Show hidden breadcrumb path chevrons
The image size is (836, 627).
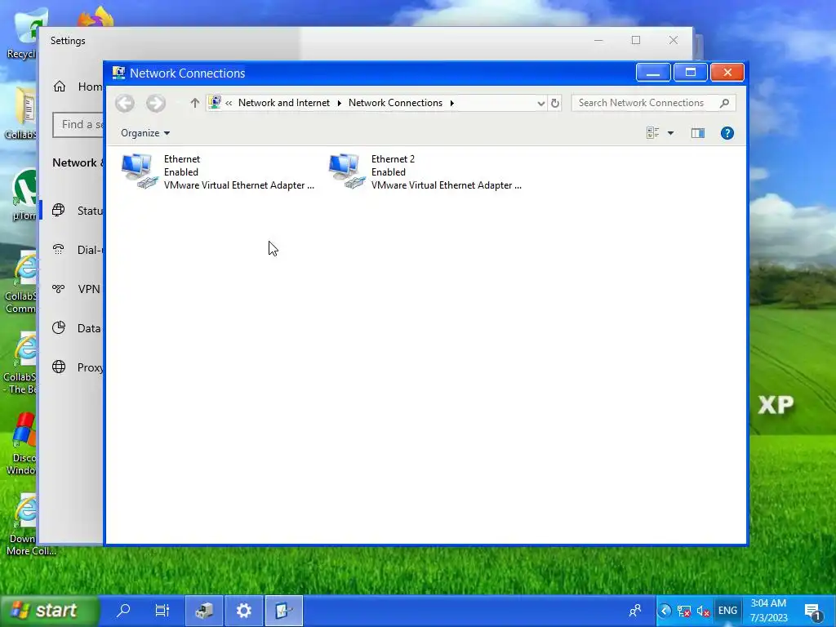[x=229, y=103]
